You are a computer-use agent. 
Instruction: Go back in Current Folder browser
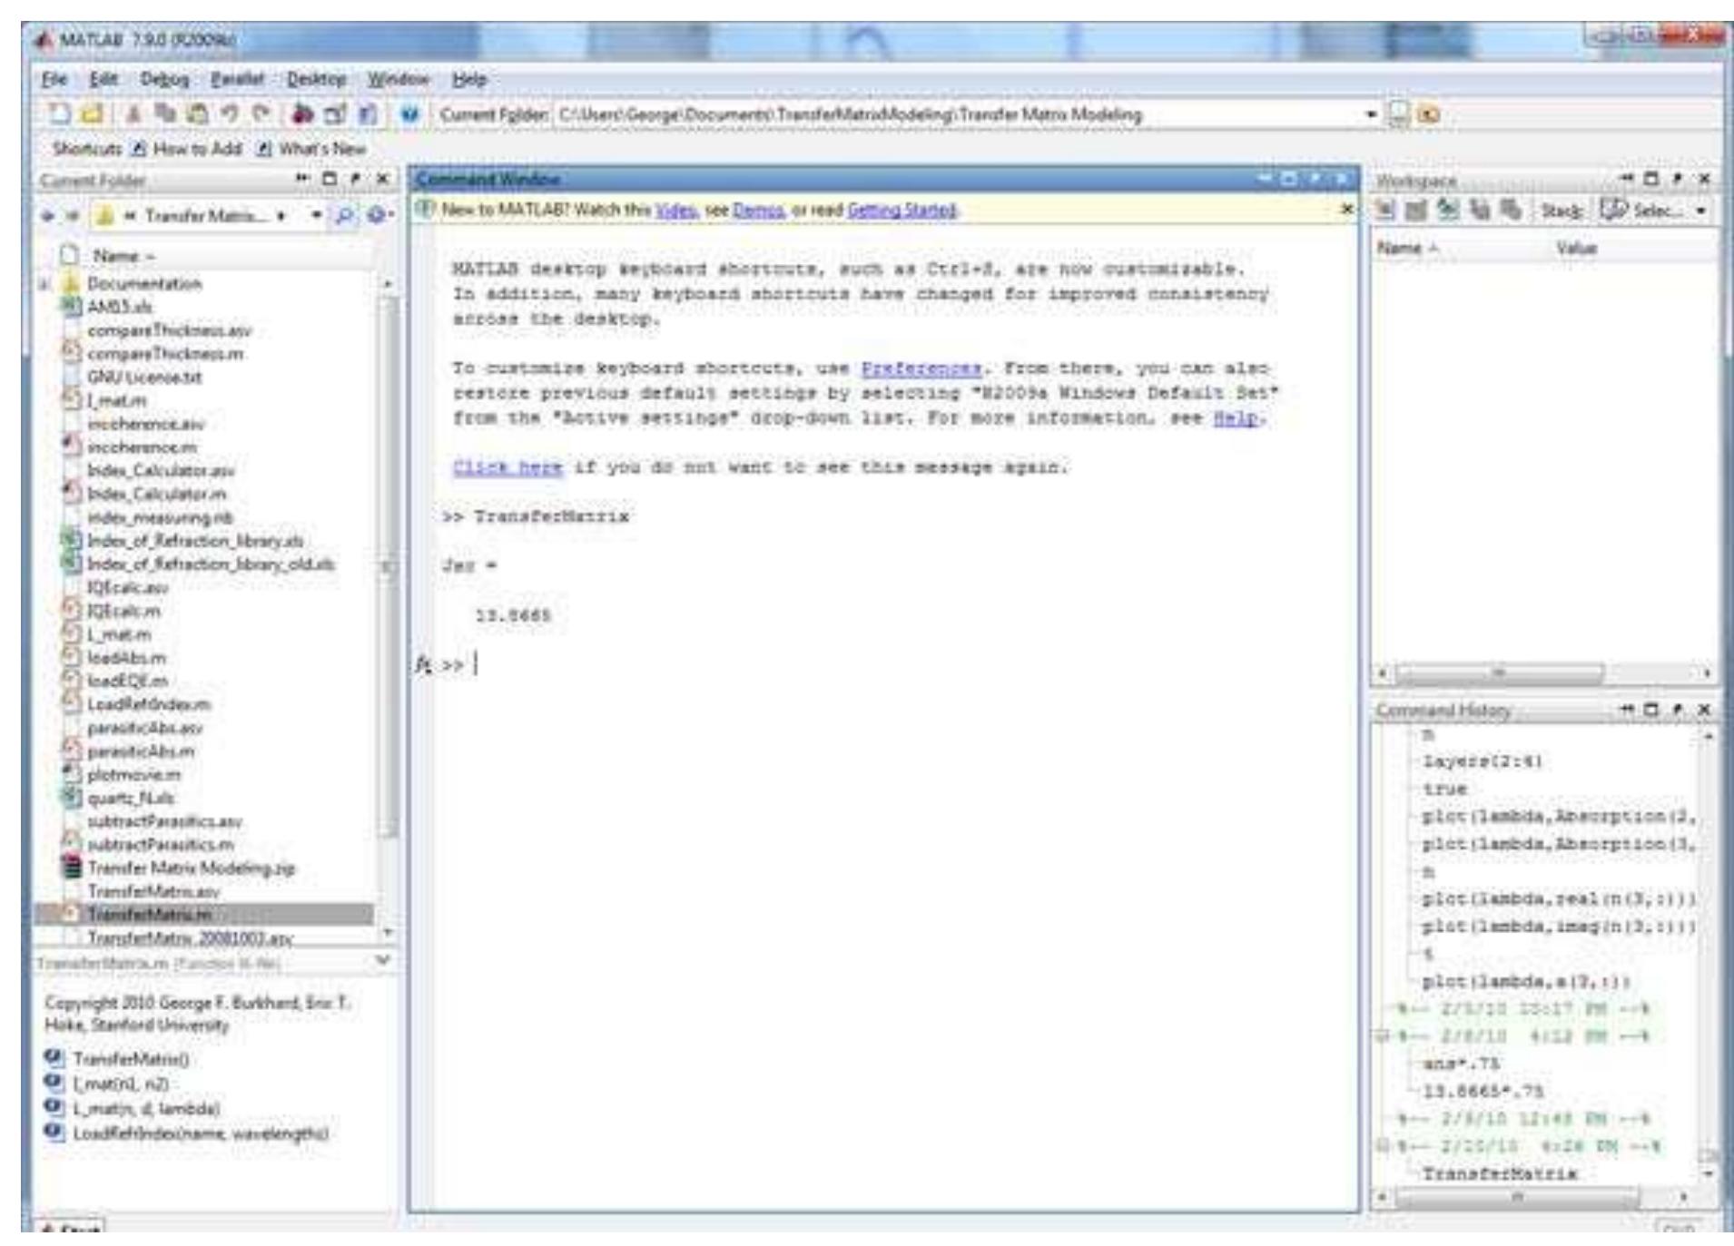pos(47,216)
